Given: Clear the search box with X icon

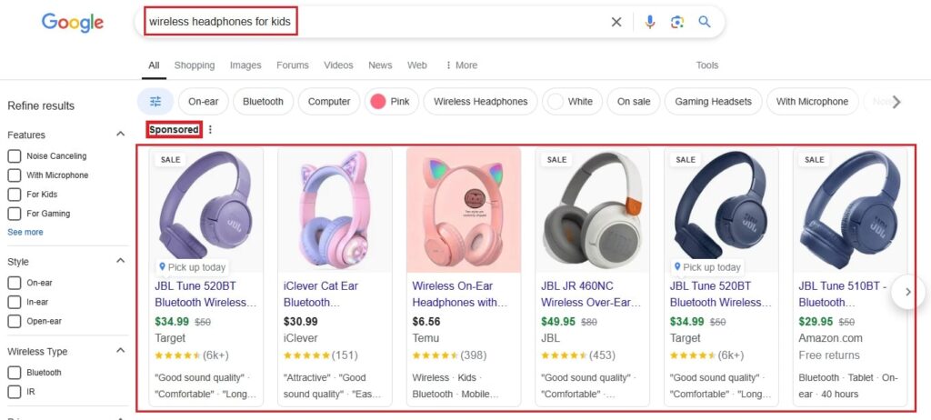Looking at the screenshot, I should click(x=616, y=22).
